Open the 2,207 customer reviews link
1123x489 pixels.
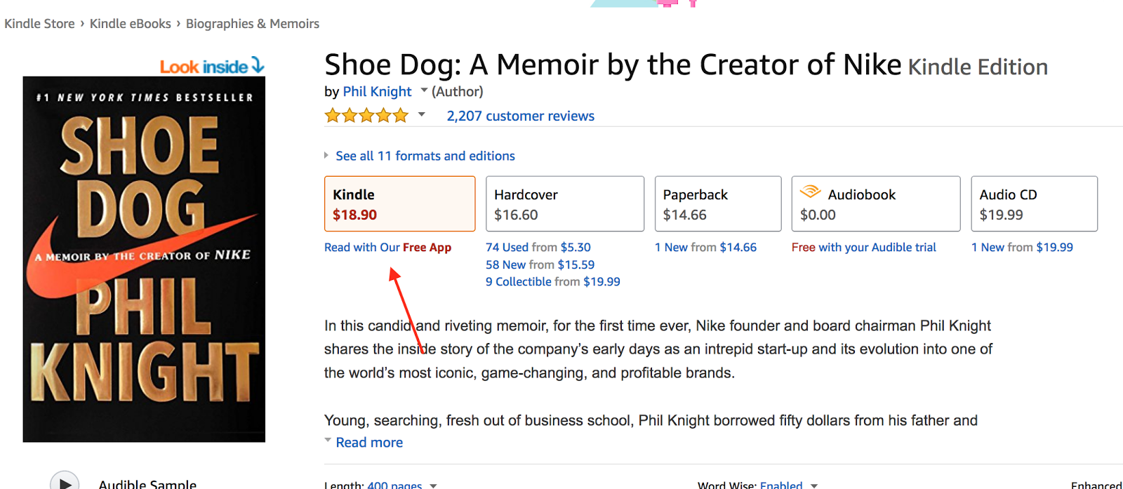click(520, 116)
